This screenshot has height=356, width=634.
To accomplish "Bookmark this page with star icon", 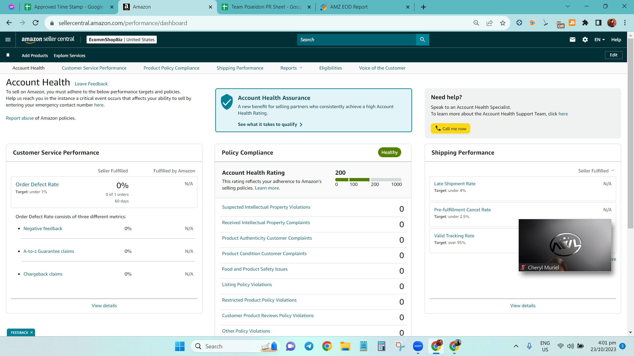I will (503, 23).
